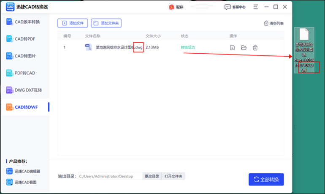The height and width of the screenshot is (194, 325).
Task: Open 迅捷CAD编辑器 recommended product
Action: click(x=23, y=171)
